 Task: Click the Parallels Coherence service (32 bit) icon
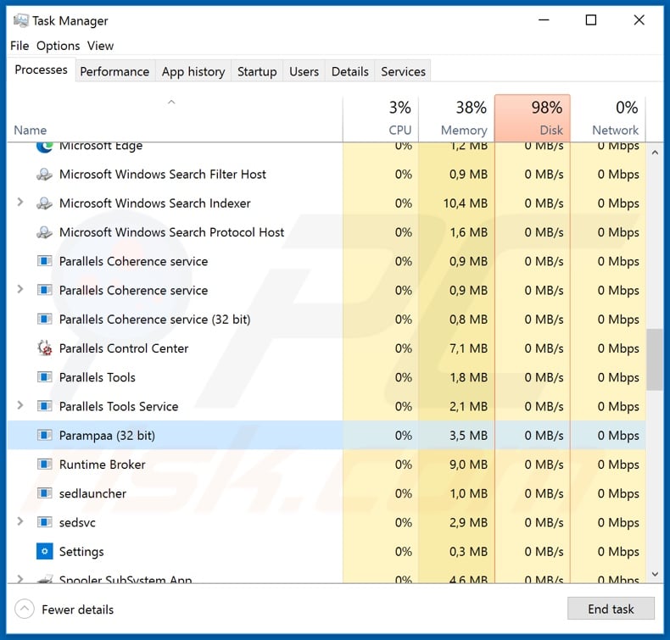[44, 319]
